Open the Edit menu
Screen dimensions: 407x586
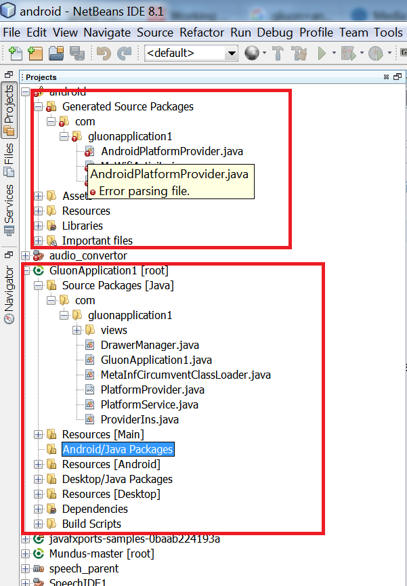tap(37, 33)
